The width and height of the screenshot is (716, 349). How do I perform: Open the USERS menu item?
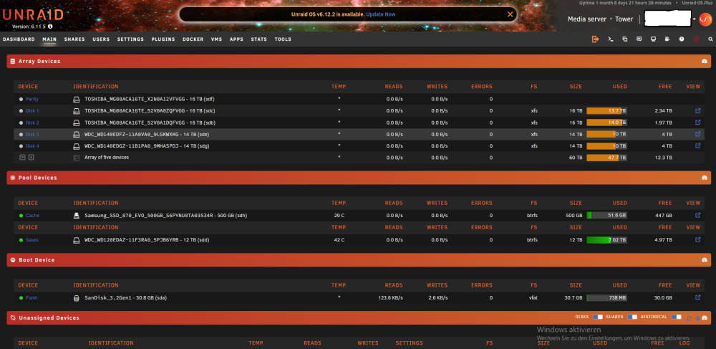pos(101,39)
